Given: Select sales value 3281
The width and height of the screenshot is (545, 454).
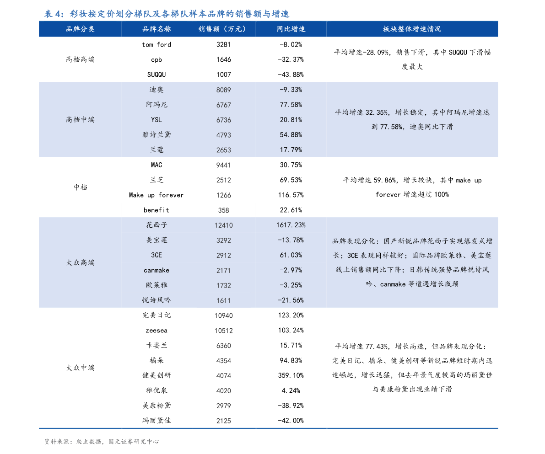Looking at the screenshot, I should click(x=223, y=44).
